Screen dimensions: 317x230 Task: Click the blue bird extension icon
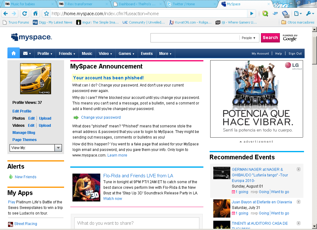point(275,14)
